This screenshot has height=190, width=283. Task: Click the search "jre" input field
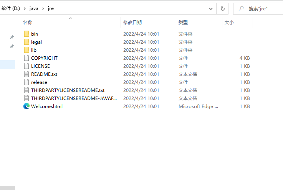(x=258, y=9)
